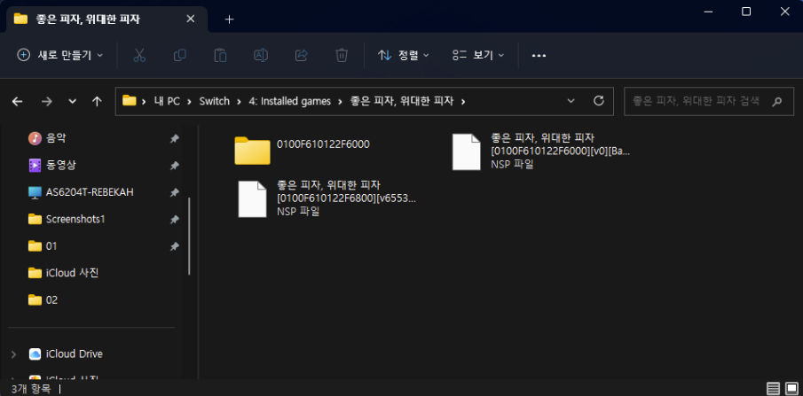Switch to details view in status bar
Viewport: 803px width, 396px height.
pos(773,388)
